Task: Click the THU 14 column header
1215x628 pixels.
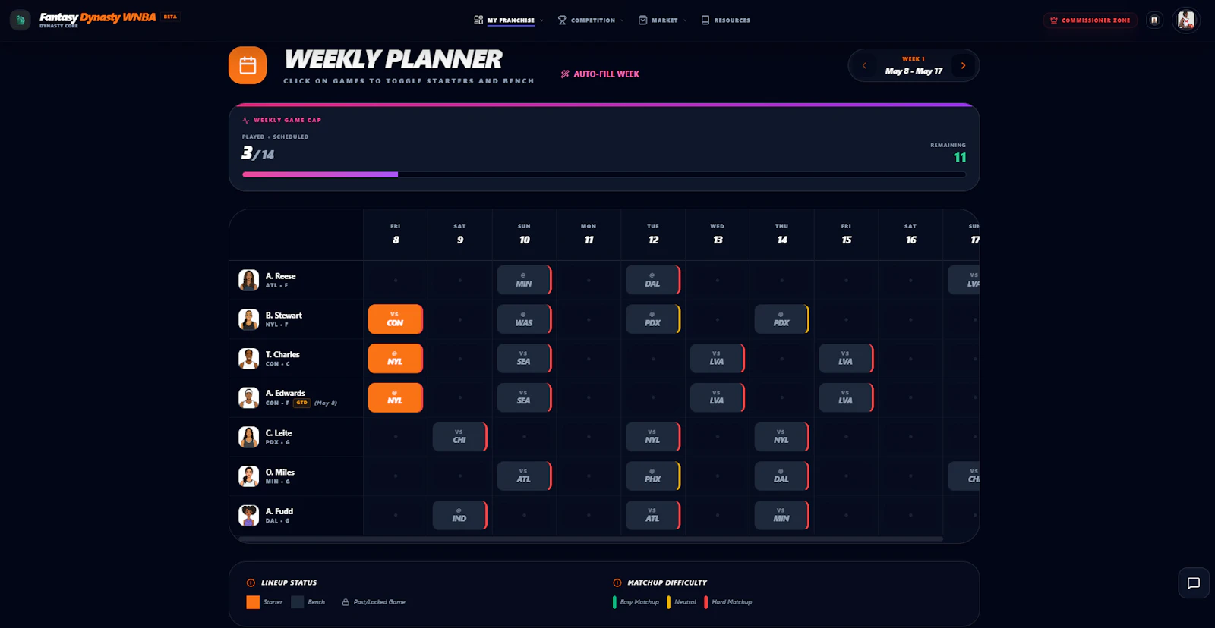Action: click(x=781, y=234)
